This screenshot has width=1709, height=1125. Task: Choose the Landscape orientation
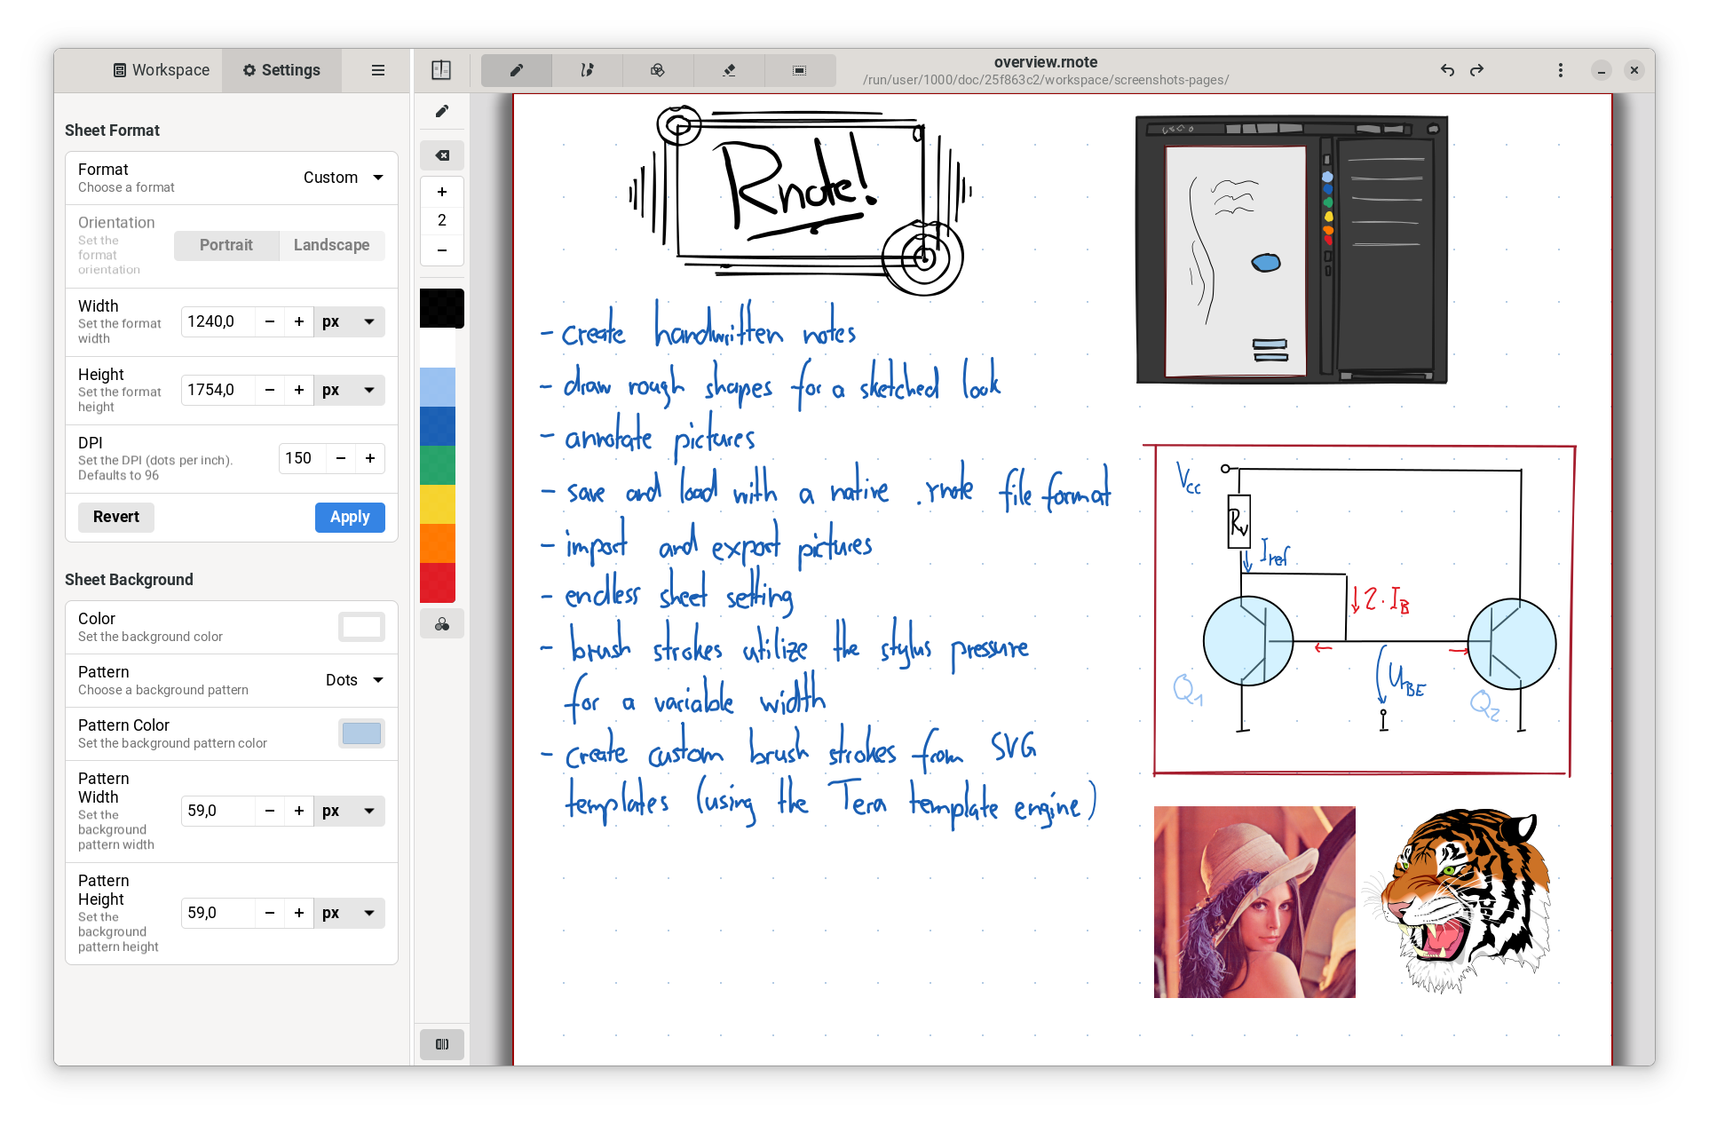click(331, 245)
